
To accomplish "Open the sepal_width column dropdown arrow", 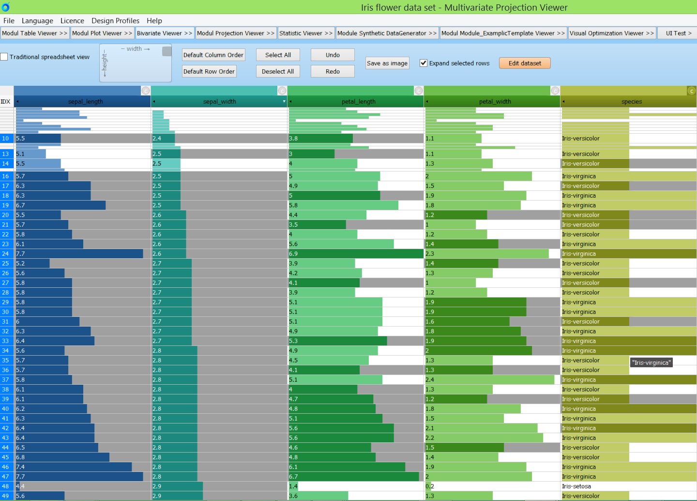I will coord(284,102).
